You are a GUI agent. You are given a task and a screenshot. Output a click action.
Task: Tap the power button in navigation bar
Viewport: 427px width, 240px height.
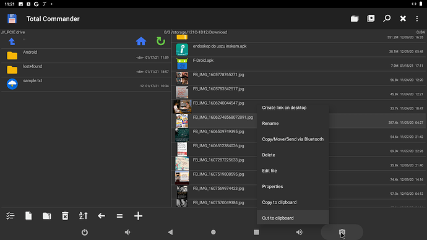[85, 233]
